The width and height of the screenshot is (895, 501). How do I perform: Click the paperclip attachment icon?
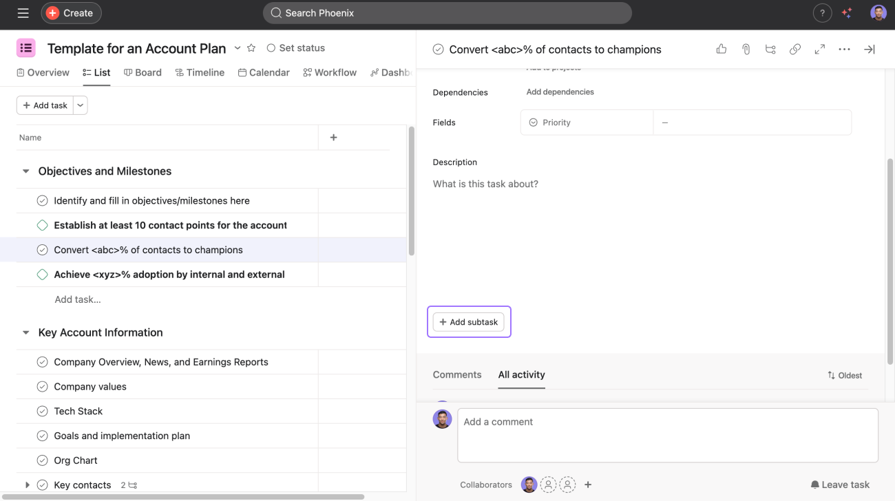(x=746, y=49)
